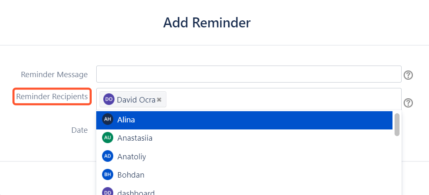Click the recipients dropdown scrollbar thumb

click(397, 124)
